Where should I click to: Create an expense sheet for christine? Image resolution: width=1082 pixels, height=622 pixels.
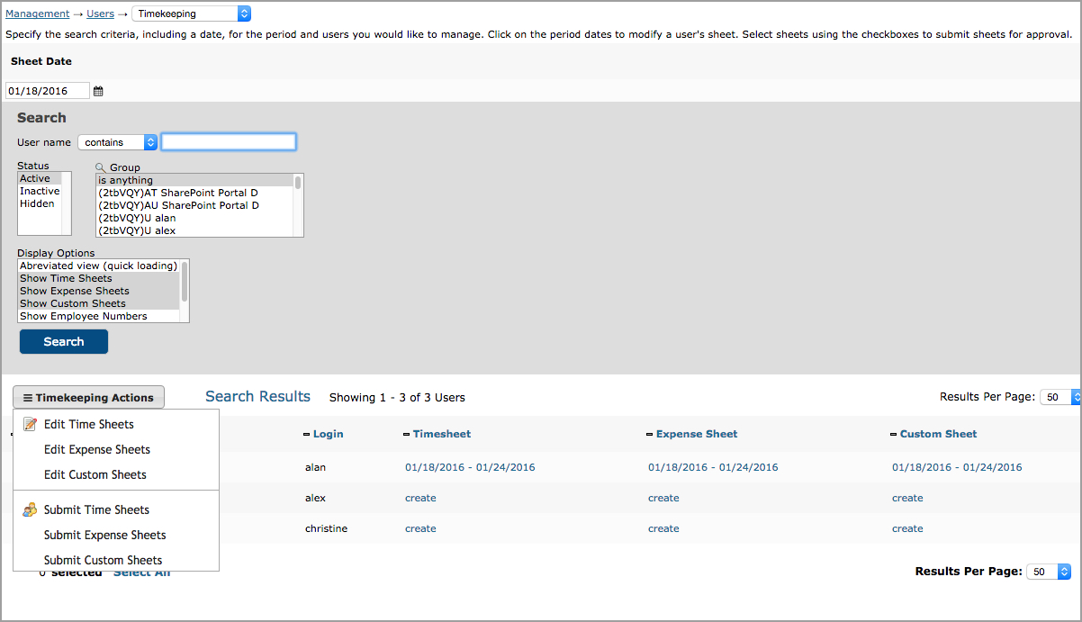click(663, 528)
